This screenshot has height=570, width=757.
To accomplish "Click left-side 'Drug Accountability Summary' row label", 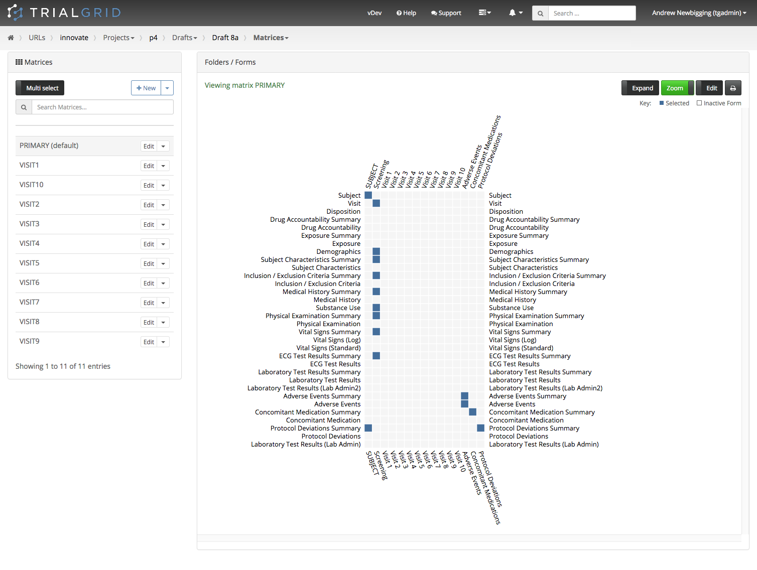I will click(315, 219).
